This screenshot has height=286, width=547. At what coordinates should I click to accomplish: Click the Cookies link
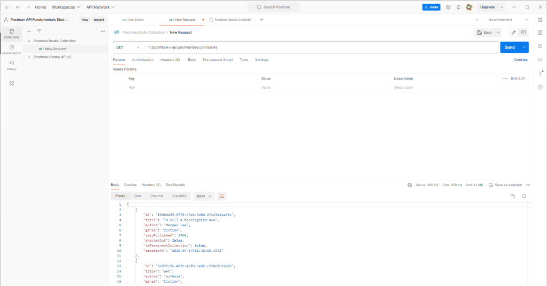[521, 60]
